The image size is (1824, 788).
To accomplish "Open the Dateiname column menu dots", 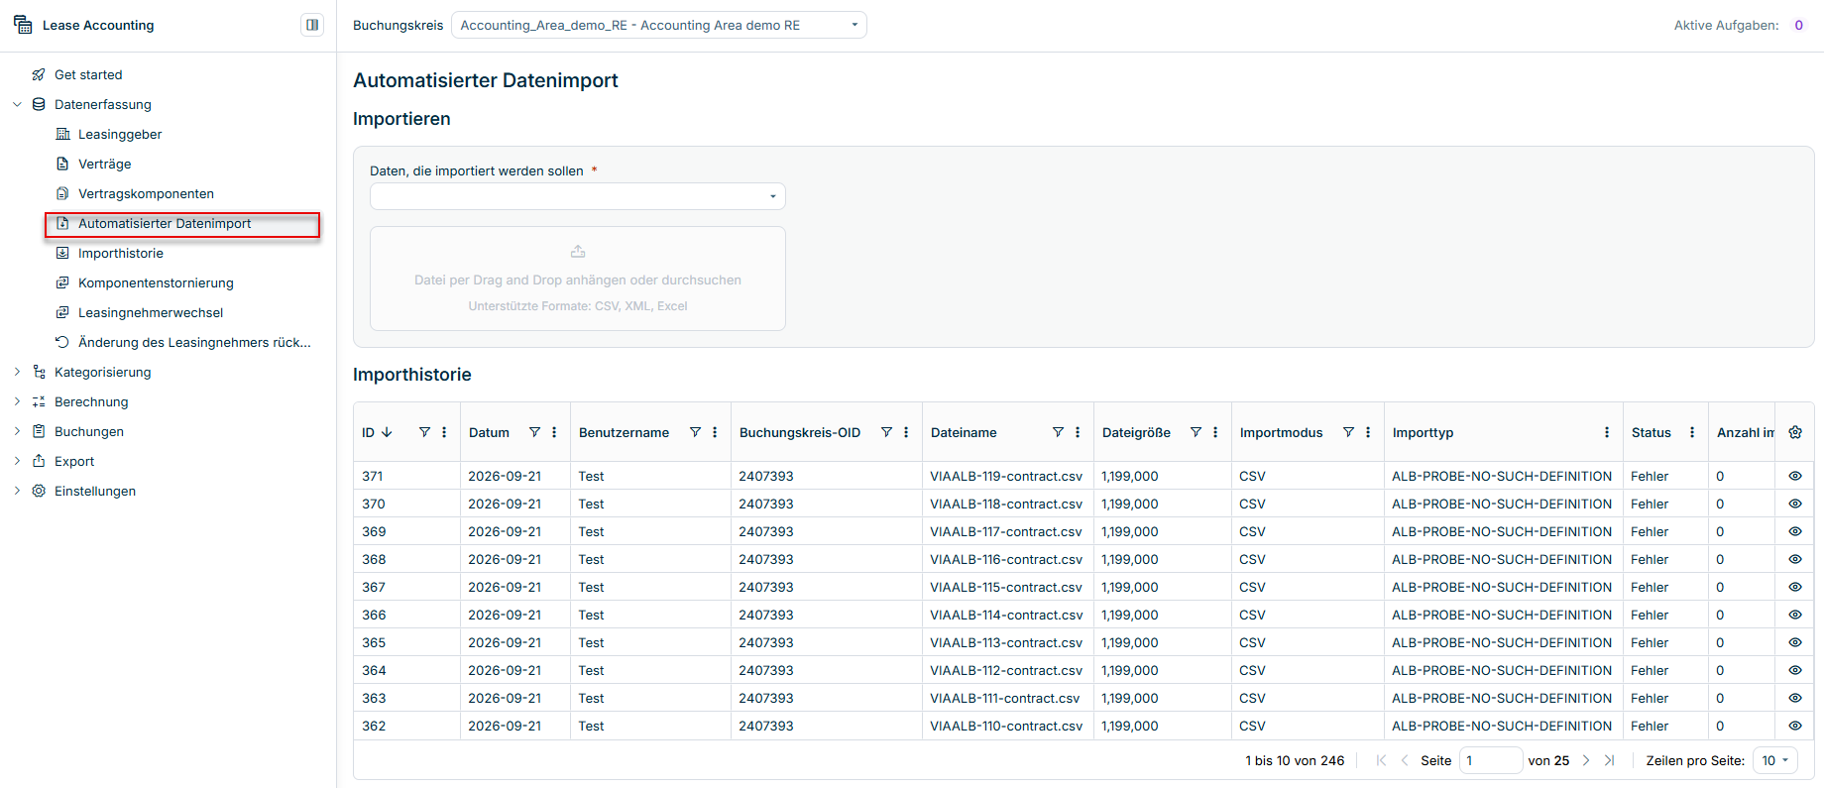I will coord(1078,432).
